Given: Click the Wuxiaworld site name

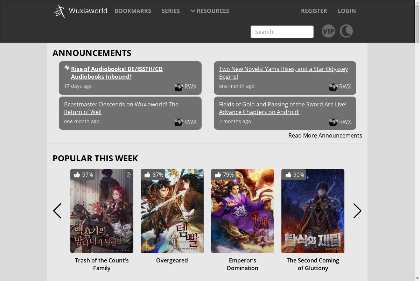Looking at the screenshot, I should pyautogui.click(x=88, y=11).
